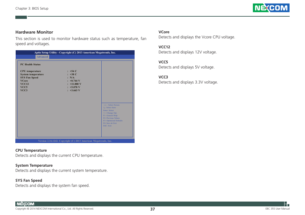Click the 'Version 2.16.1242' BIOS footer

[x=75, y=141]
